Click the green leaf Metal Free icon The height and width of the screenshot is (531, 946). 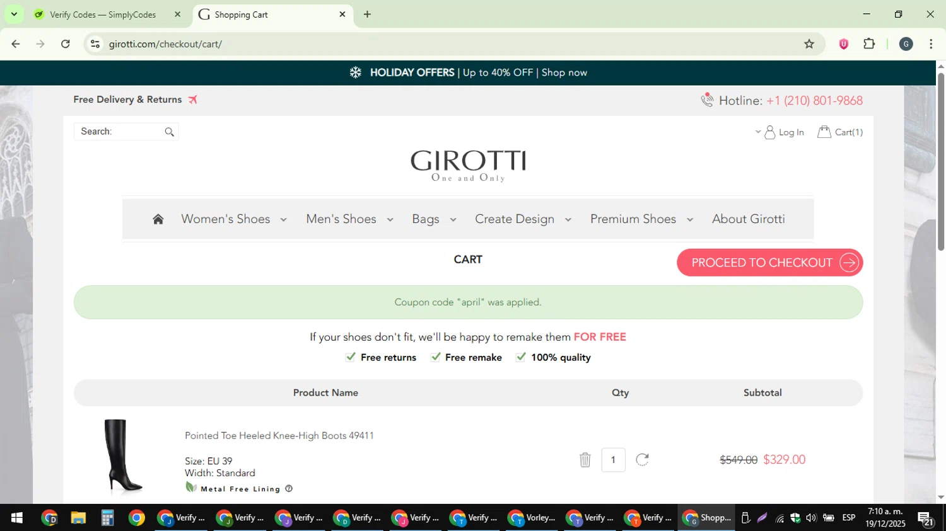click(x=191, y=487)
